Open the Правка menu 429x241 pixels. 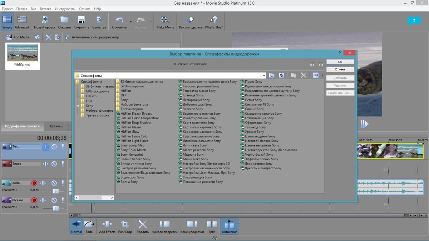(21, 9)
